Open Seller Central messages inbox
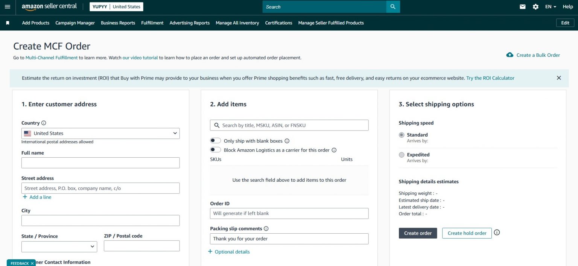Screen dimensions: 578x266 pyautogui.click(x=522, y=6)
